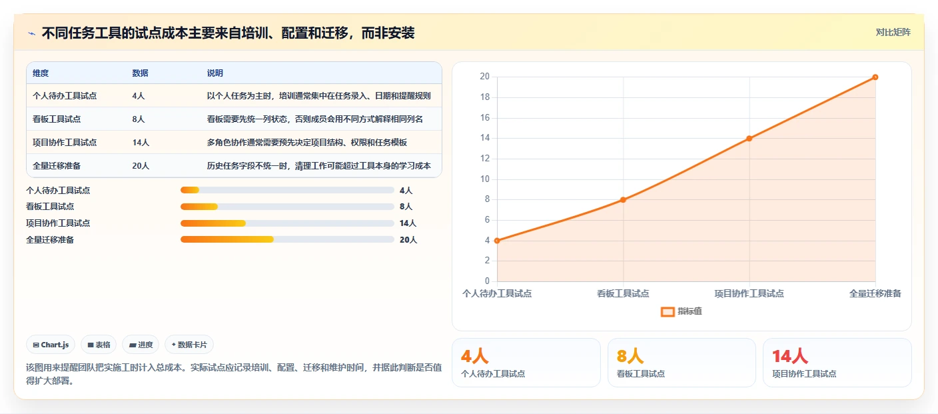Select the 表格 chip
938x414 pixels.
tap(99, 345)
